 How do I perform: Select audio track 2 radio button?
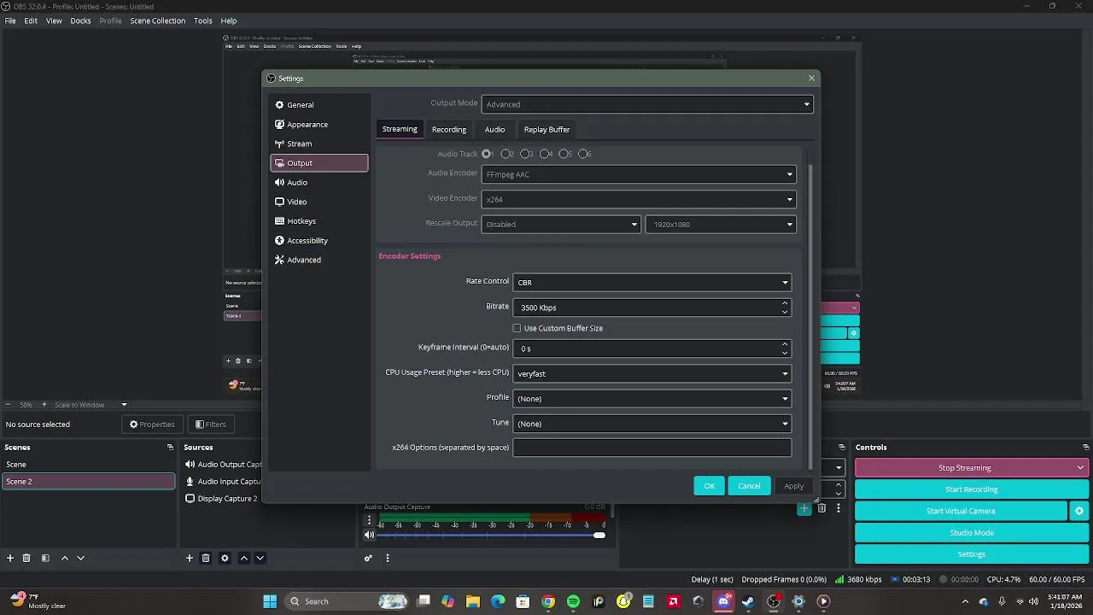[506, 154]
